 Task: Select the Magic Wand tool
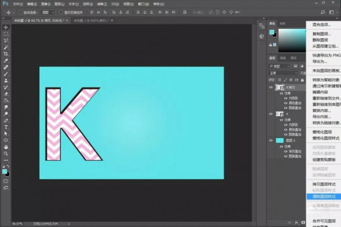pyautogui.click(x=6, y=47)
